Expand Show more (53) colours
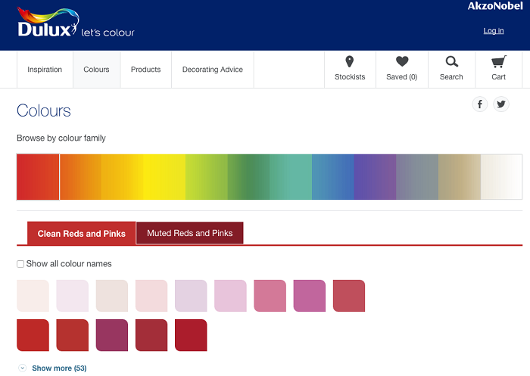The image size is (530, 376). point(59,368)
